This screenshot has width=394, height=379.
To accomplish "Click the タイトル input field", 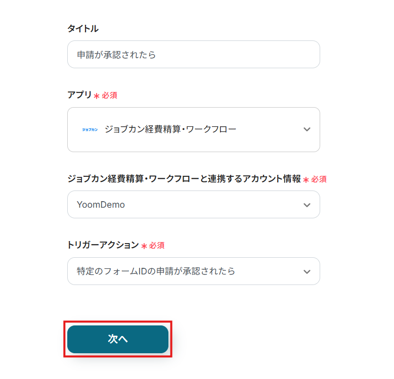I will click(193, 55).
